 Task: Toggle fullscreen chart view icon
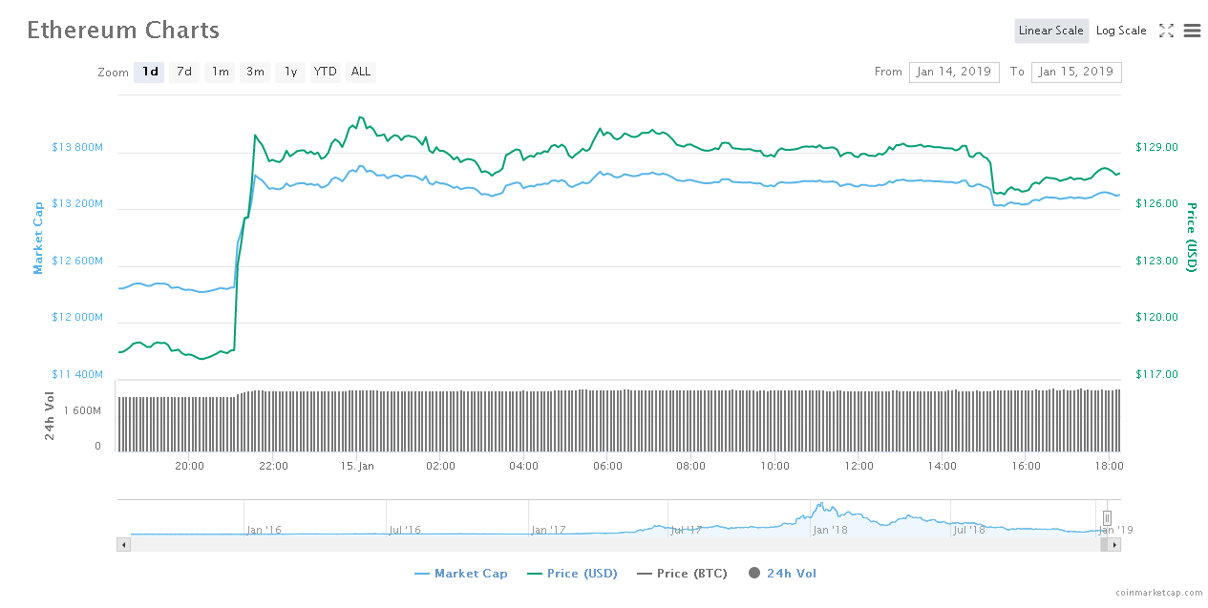click(x=1166, y=31)
